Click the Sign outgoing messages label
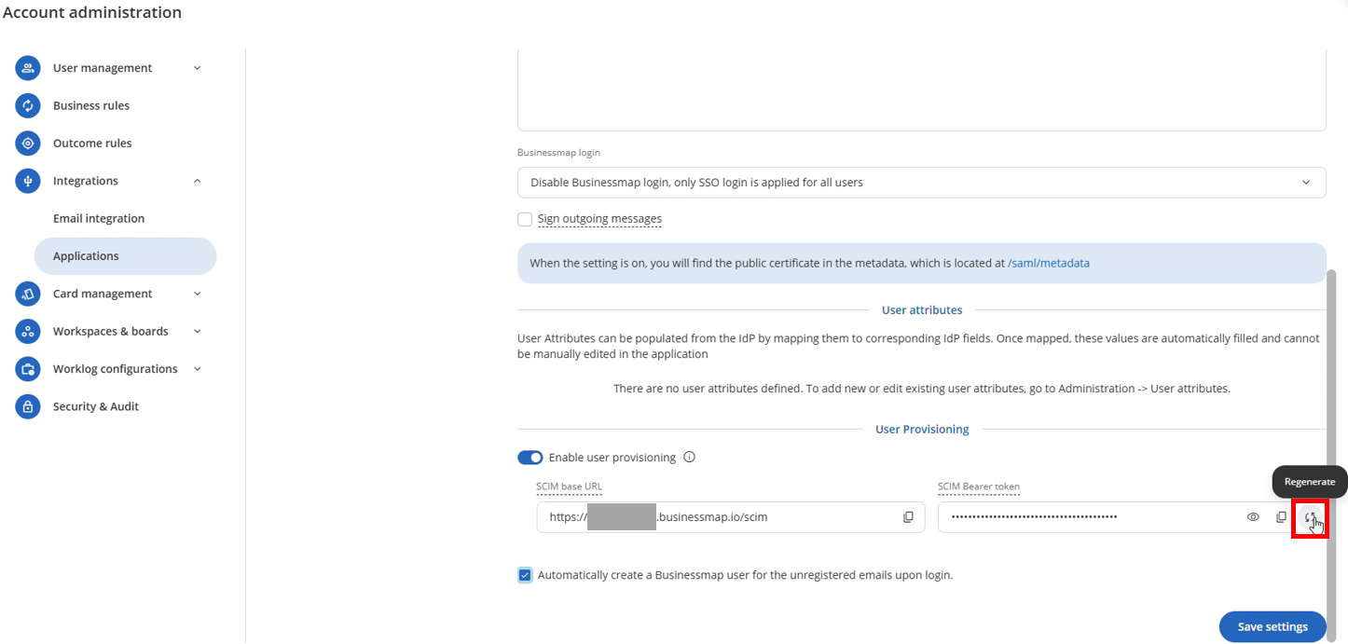Viewport: 1348px width, 644px height. tap(599, 219)
